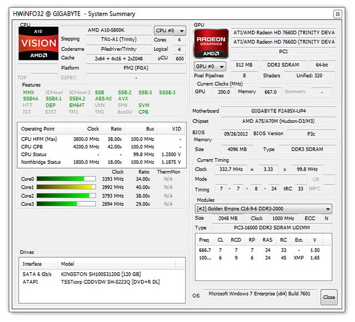The image size is (355, 322).
Task: Click the Freq column header in module timings
Action: (x=205, y=240)
